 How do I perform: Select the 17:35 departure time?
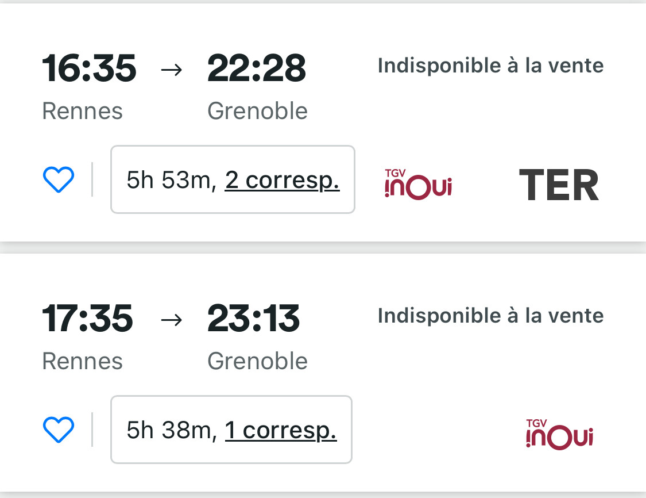click(x=87, y=319)
